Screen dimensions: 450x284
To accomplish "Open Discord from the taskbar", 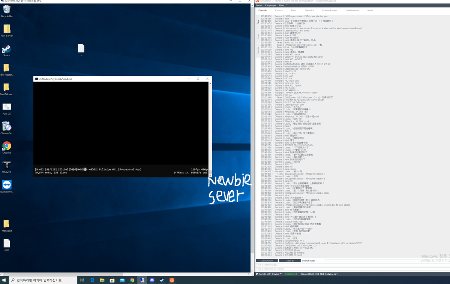I will (152, 280).
